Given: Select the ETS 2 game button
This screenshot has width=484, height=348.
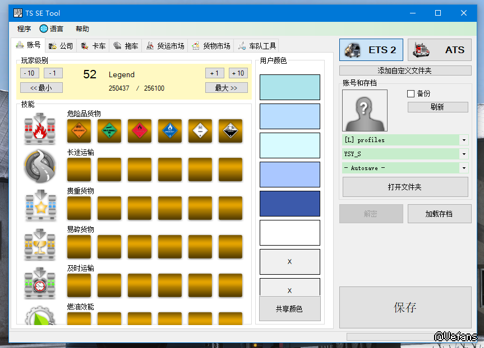Looking at the screenshot, I should pos(372,50).
